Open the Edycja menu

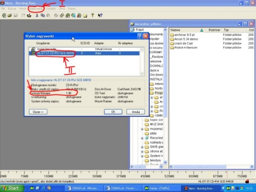tap(12, 9)
